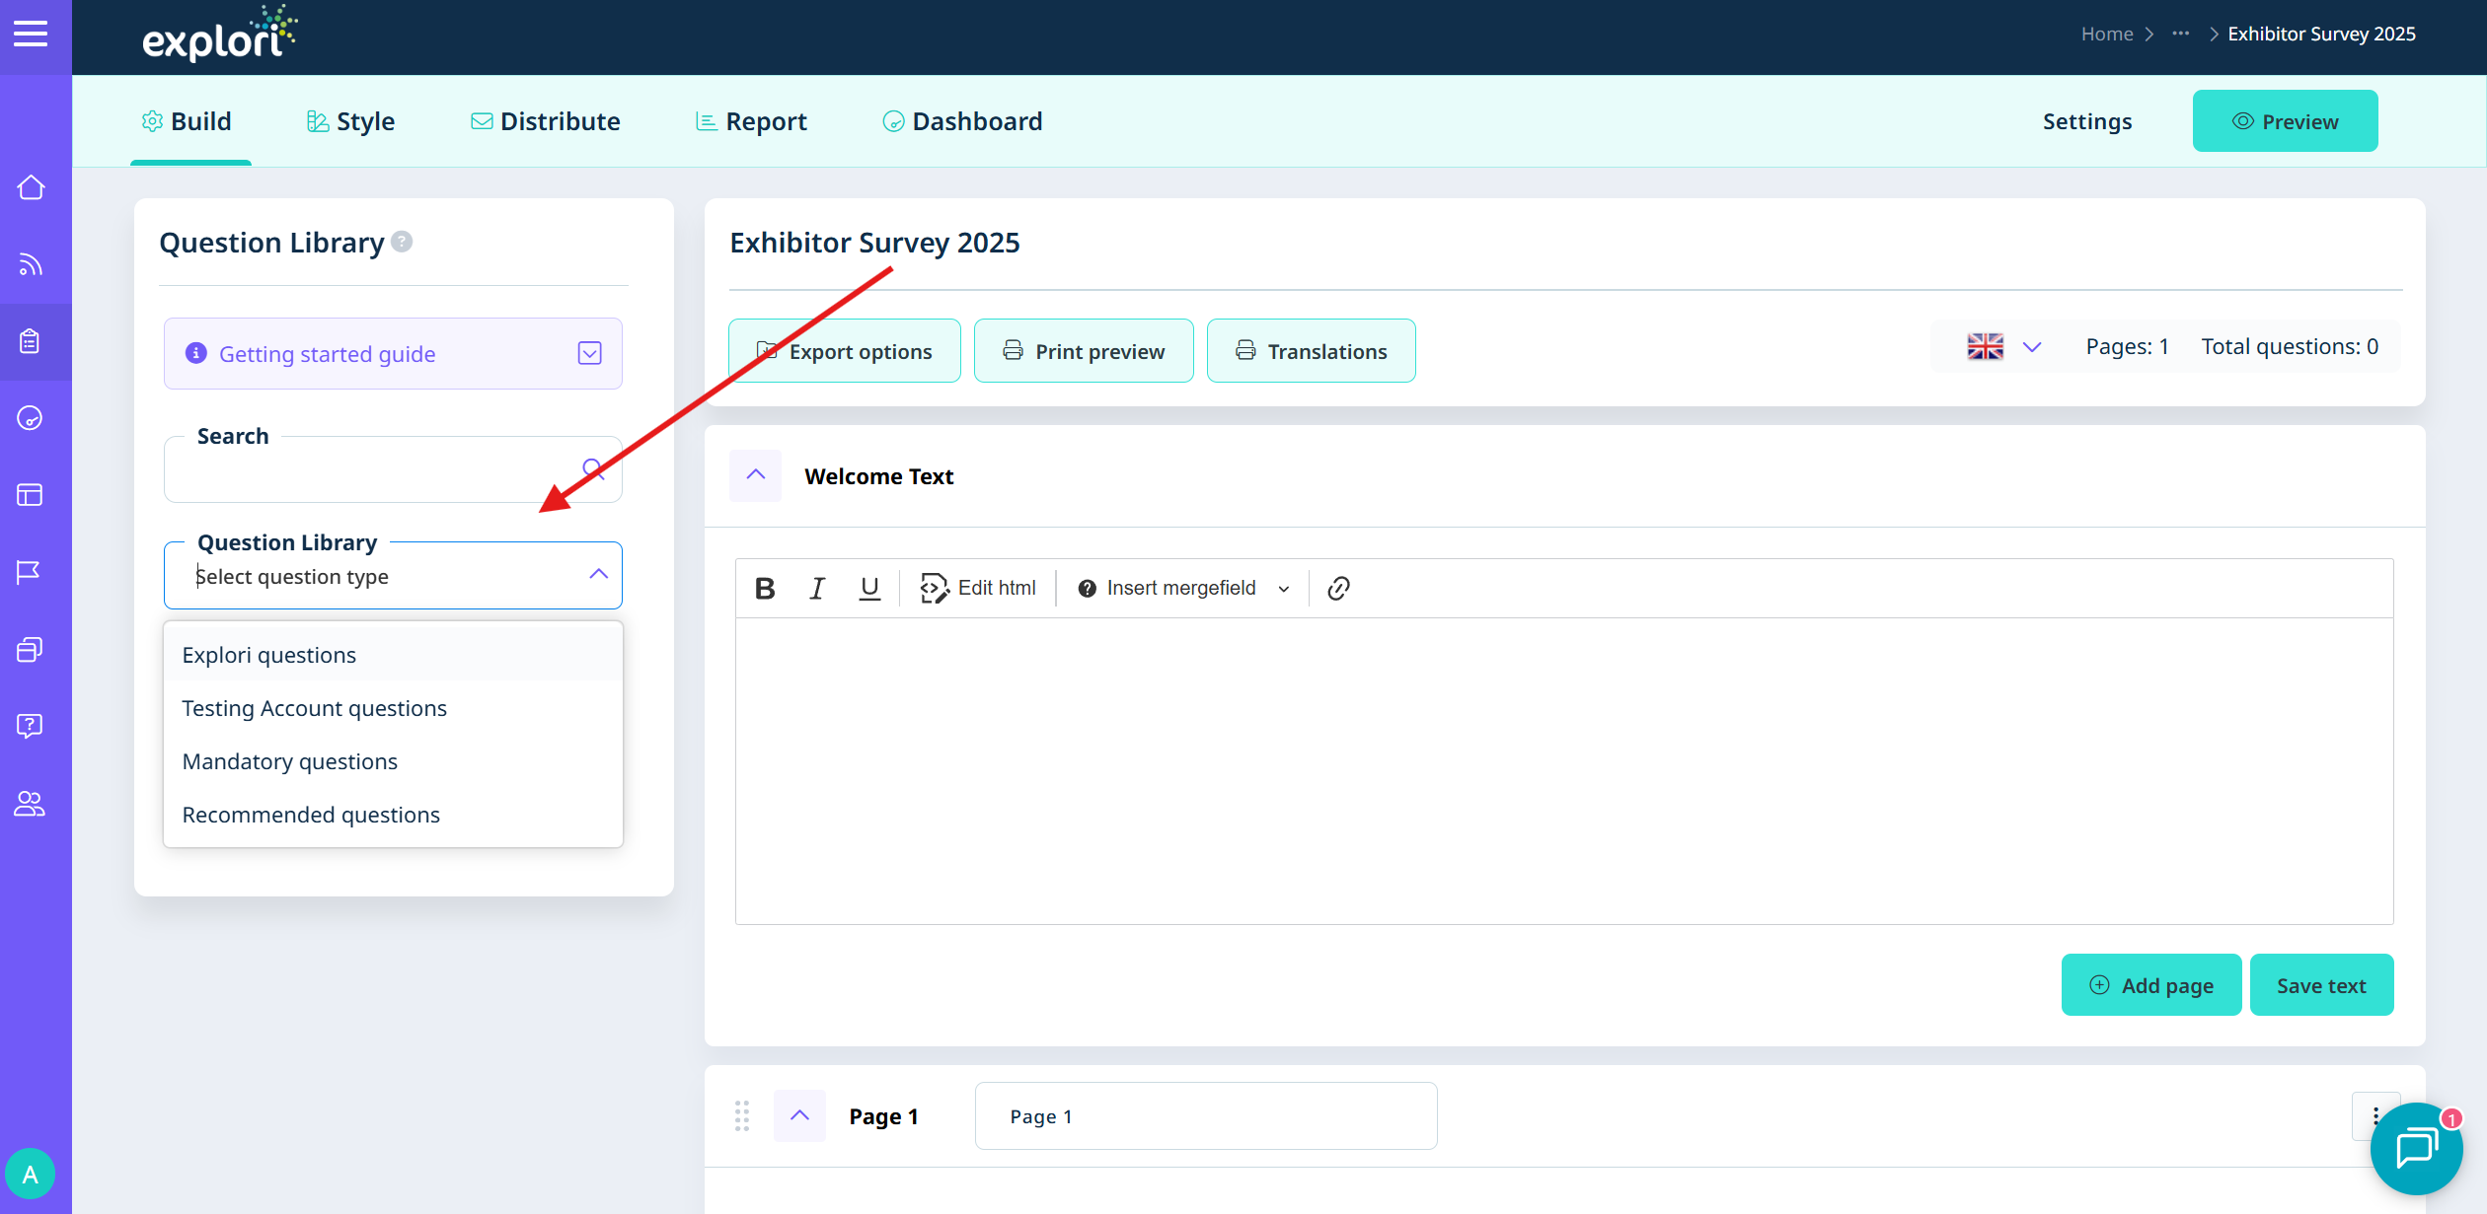2487x1214 pixels.
Task: Open the flag icon in sidebar
Action: tap(30, 572)
